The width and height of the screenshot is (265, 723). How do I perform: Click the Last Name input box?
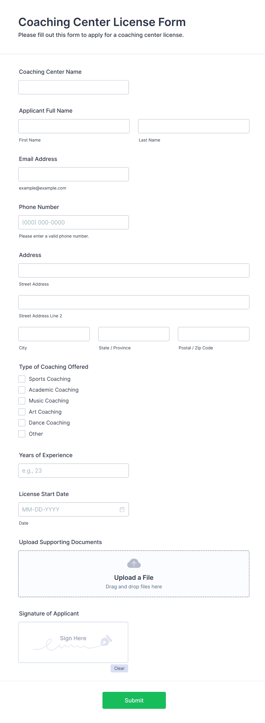coord(193,126)
